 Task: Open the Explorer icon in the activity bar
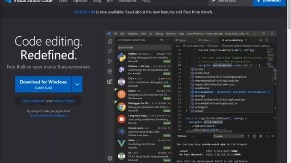point(110,41)
